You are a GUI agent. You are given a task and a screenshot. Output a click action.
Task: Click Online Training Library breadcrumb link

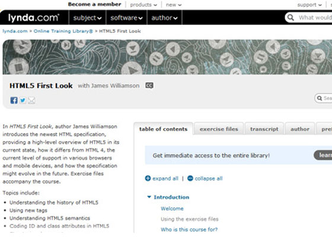63,31
